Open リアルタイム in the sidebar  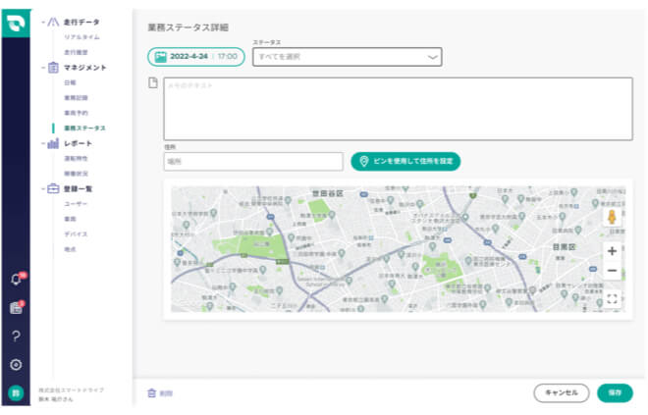pyautogui.click(x=81, y=36)
